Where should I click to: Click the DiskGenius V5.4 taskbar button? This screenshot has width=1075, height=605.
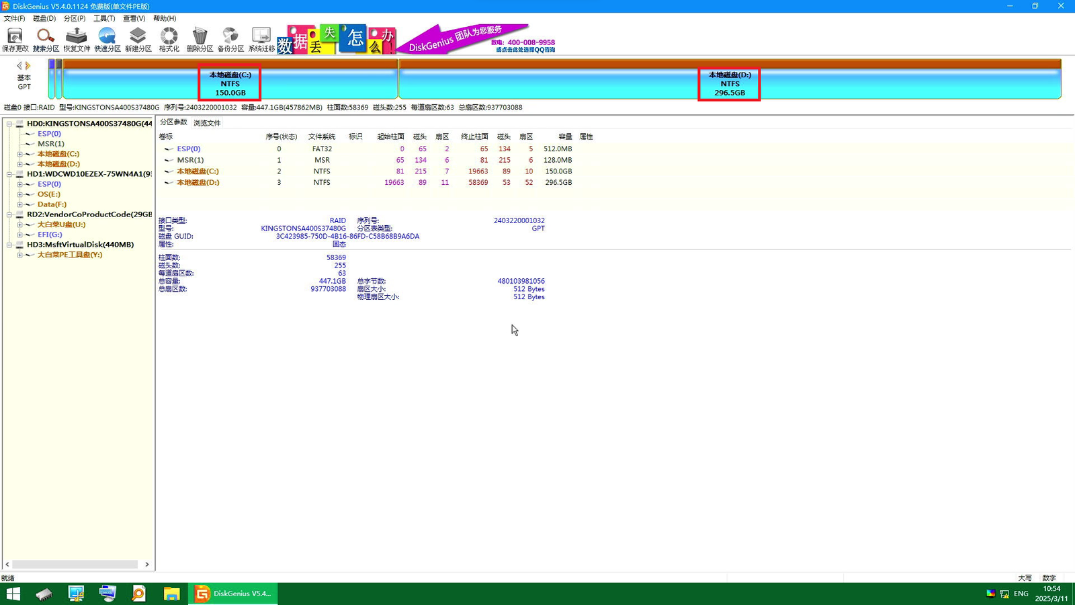pyautogui.click(x=232, y=594)
